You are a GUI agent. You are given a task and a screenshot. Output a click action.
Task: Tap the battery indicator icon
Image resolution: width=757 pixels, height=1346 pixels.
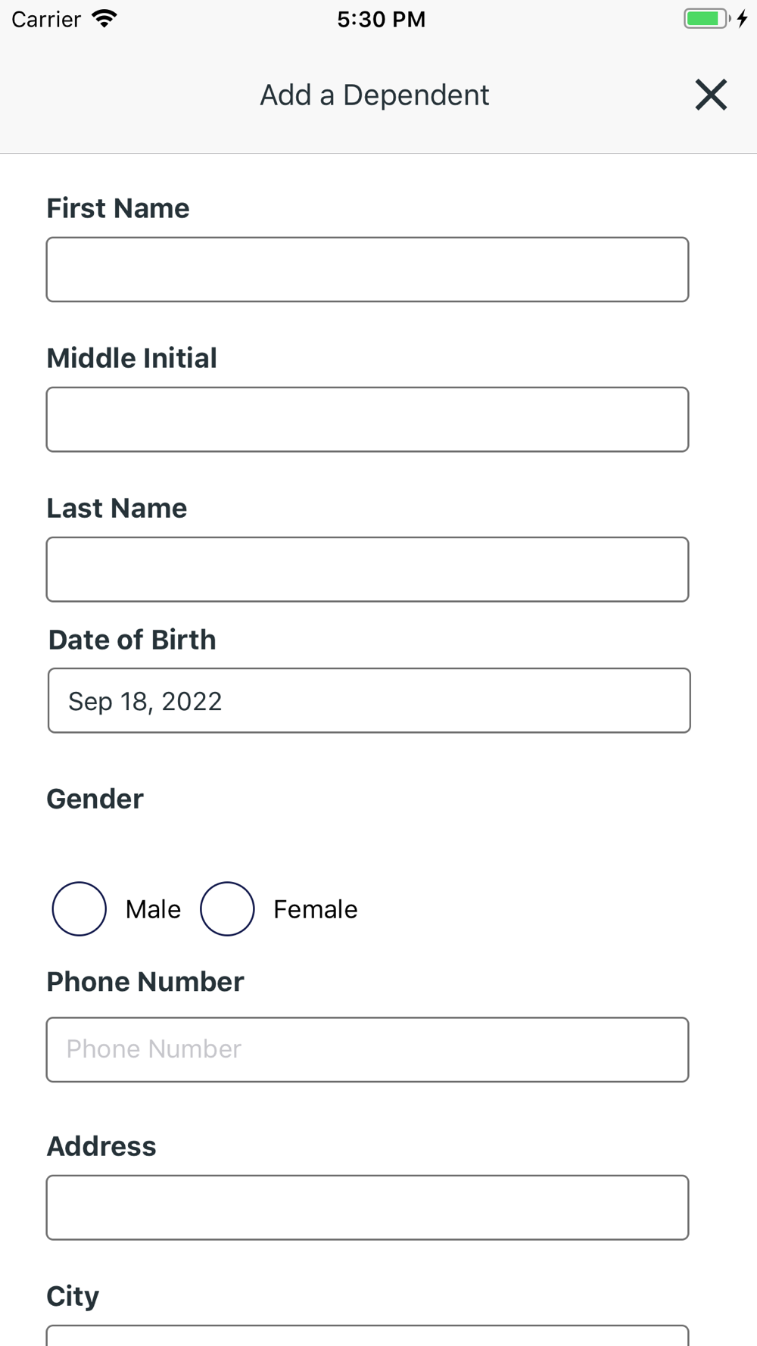706,19
